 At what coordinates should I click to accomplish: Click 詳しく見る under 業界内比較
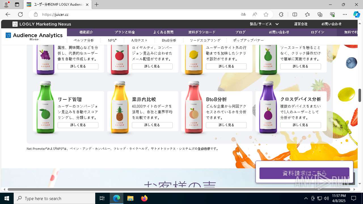(152, 125)
